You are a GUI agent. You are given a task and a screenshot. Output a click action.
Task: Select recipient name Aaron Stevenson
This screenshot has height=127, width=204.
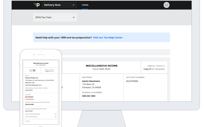[91, 81]
